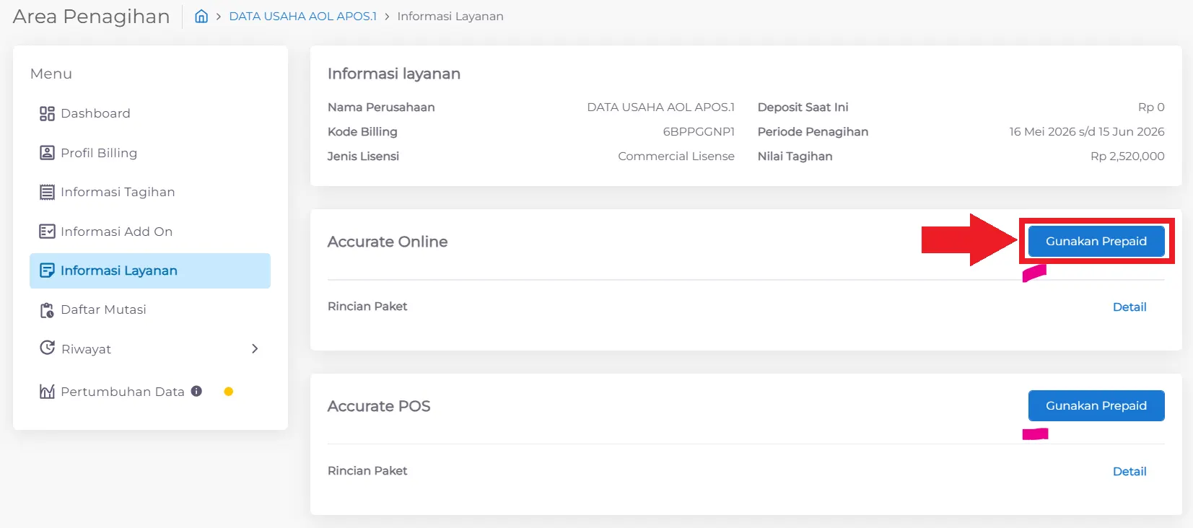Click the Jenis Lisensi label
1193x528 pixels.
363,156
